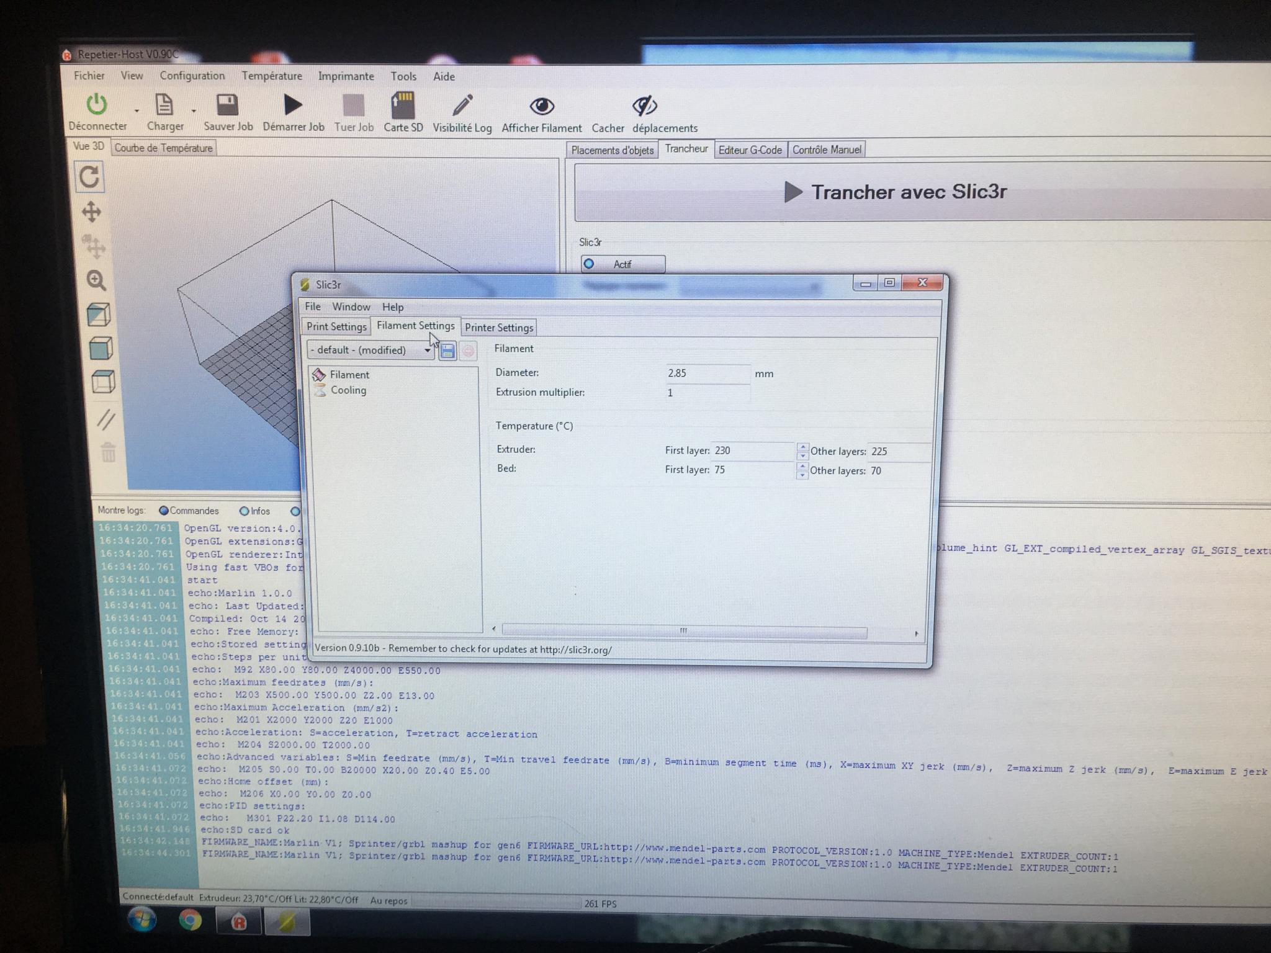This screenshot has height=953, width=1271.
Task: Select the Commandes log radio button
Action: (164, 511)
